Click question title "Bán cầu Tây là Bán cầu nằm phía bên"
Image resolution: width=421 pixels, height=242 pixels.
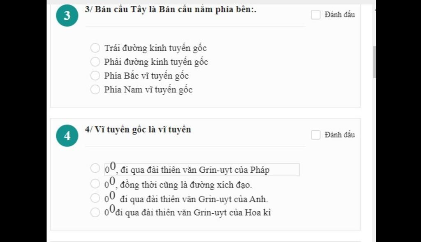click(x=171, y=10)
